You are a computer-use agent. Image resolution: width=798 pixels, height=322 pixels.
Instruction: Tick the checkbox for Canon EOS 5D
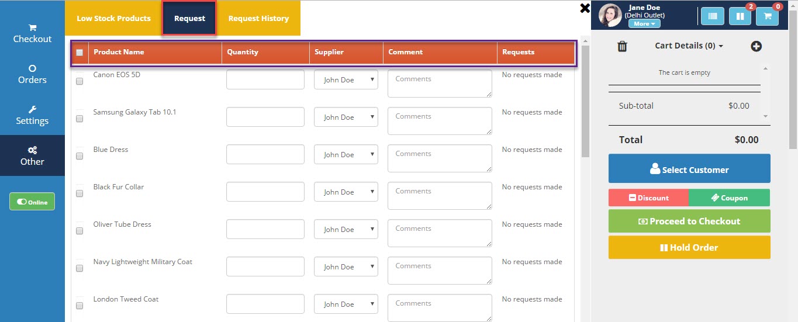[80, 81]
